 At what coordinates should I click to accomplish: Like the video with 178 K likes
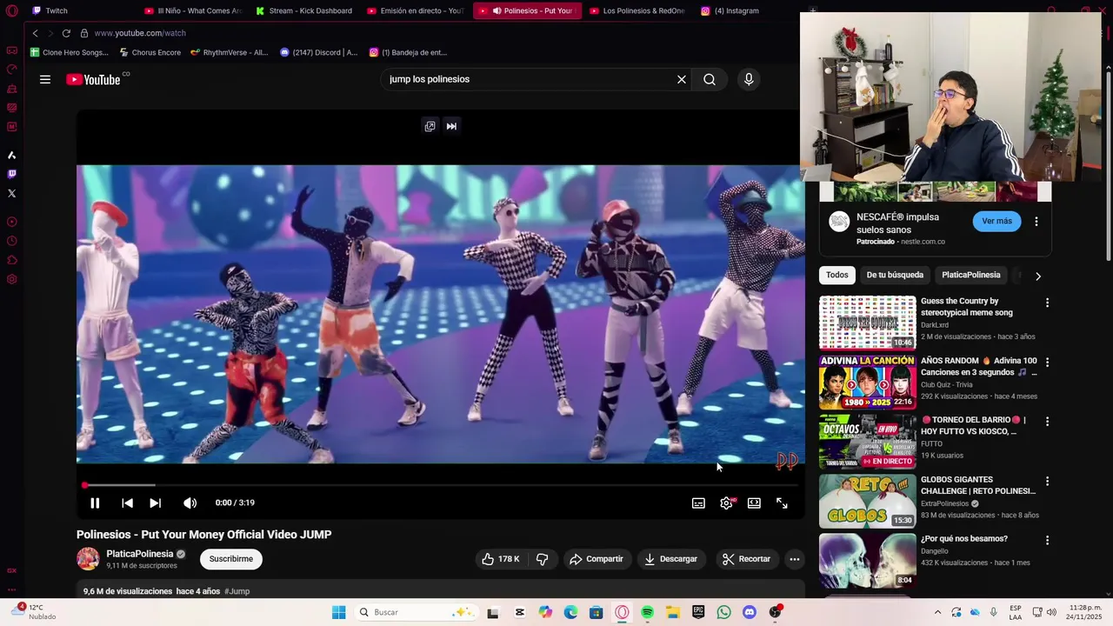(500, 559)
